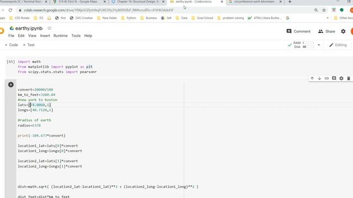This screenshot has height=198, width=353.
Task: Add a new Text cell
Action: tap(29, 45)
